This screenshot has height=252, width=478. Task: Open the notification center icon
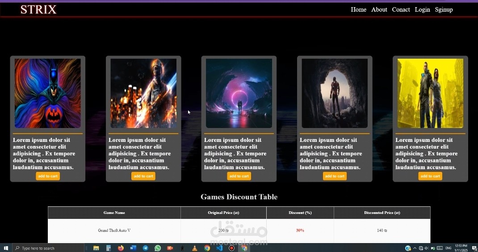pyautogui.click(x=474, y=248)
